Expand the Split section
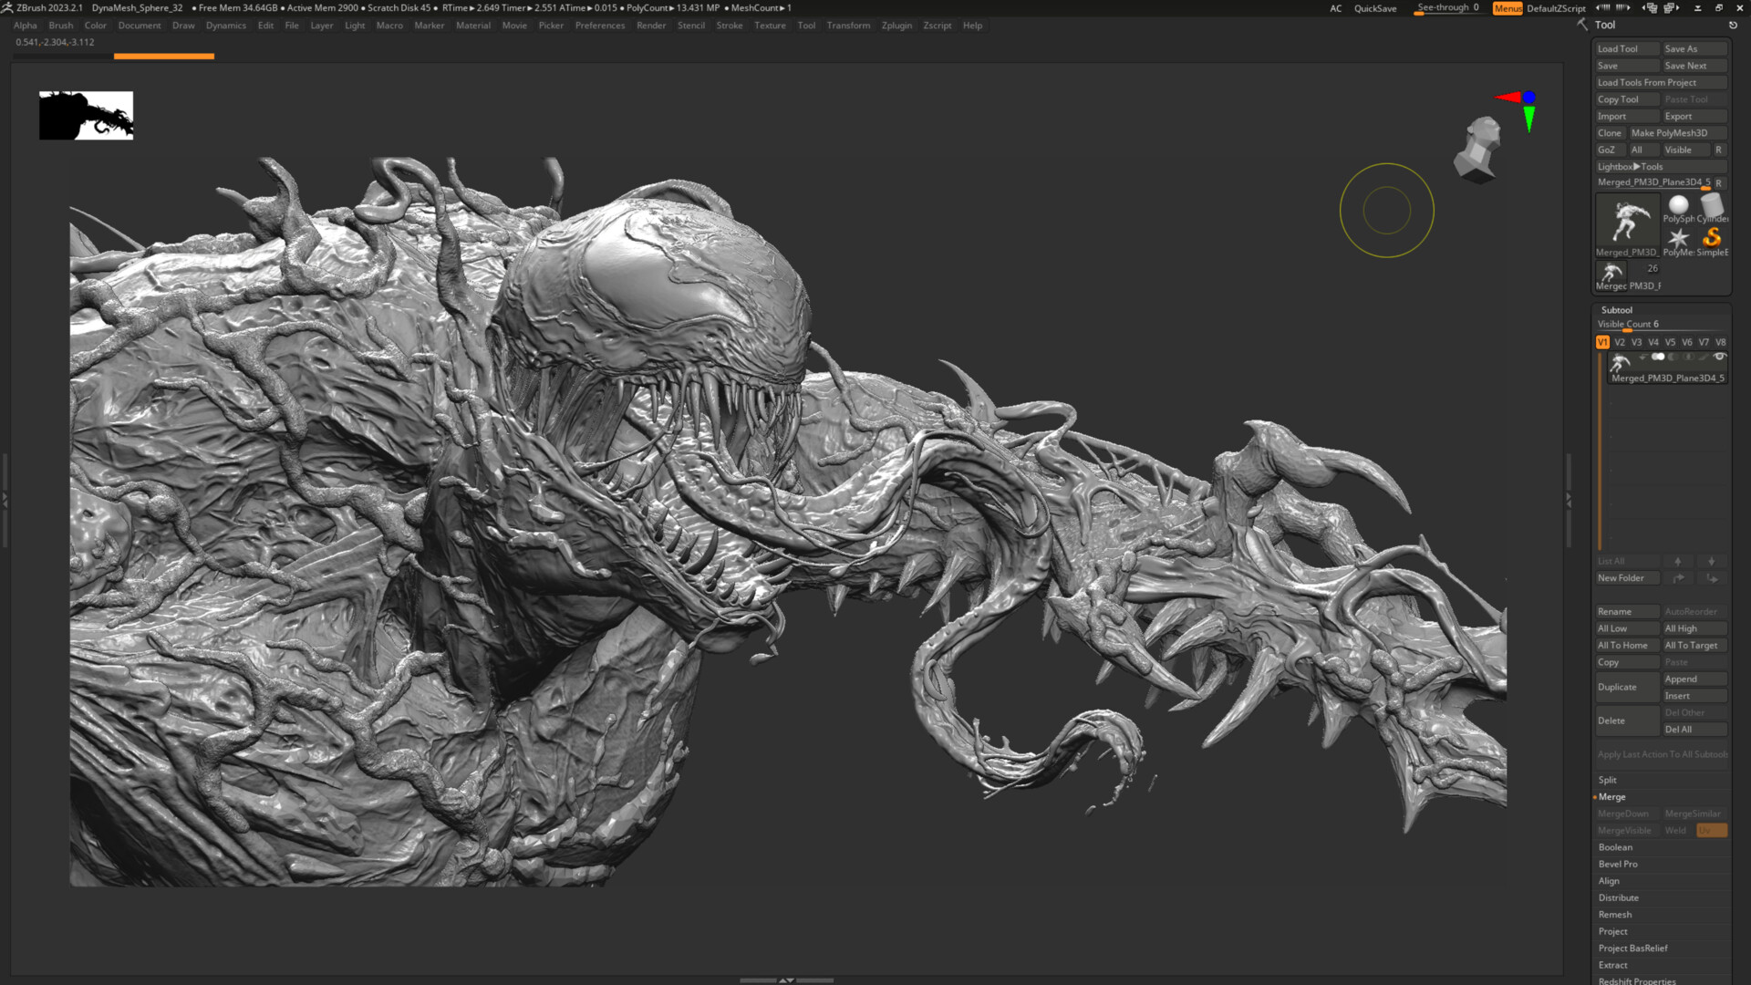1751x985 pixels. point(1607,781)
